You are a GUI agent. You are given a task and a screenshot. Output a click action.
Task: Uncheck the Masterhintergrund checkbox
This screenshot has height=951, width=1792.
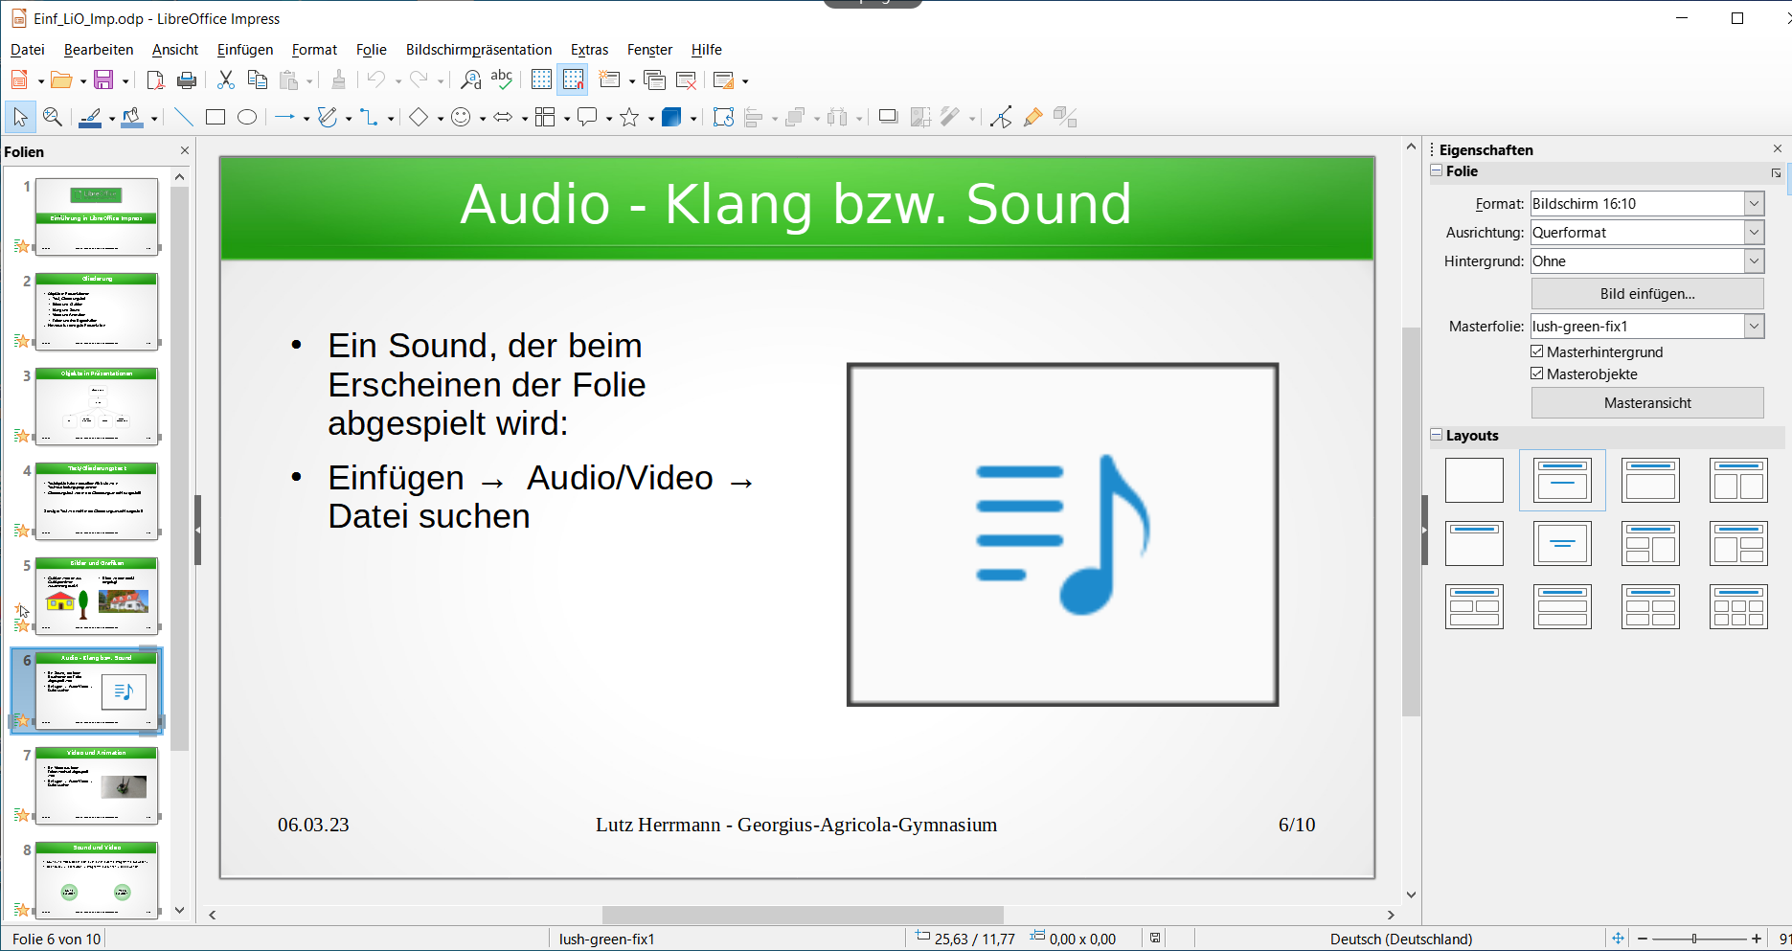pyautogui.click(x=1537, y=352)
